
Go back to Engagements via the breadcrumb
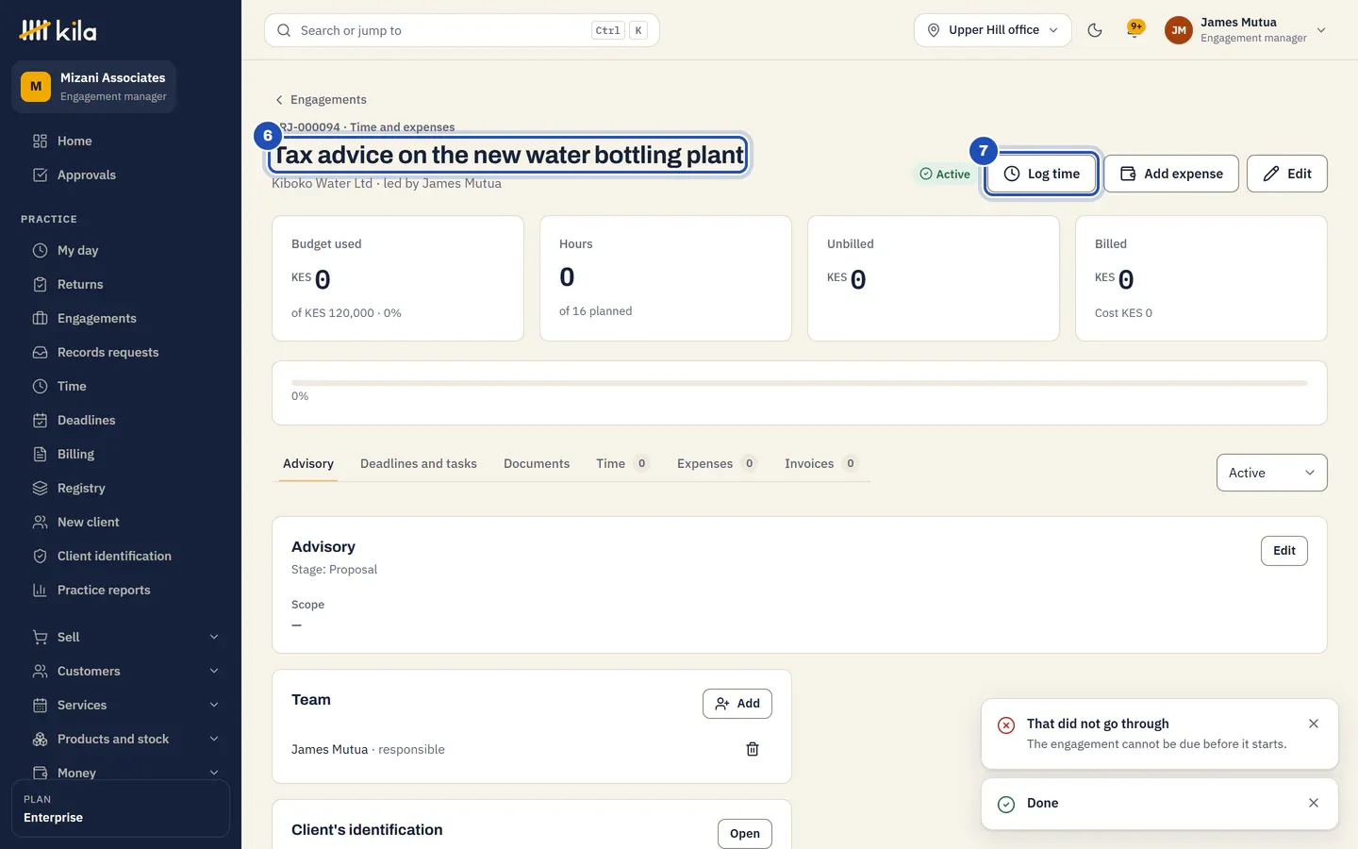(x=321, y=100)
